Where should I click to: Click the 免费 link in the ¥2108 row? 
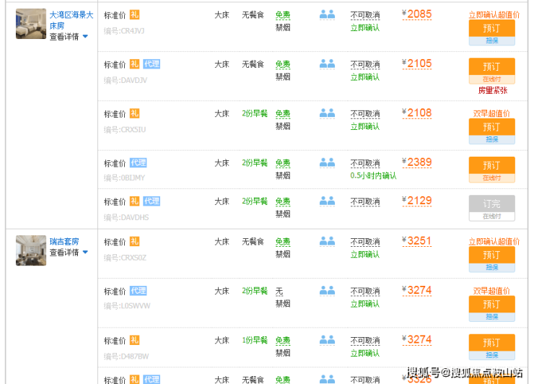pos(283,113)
